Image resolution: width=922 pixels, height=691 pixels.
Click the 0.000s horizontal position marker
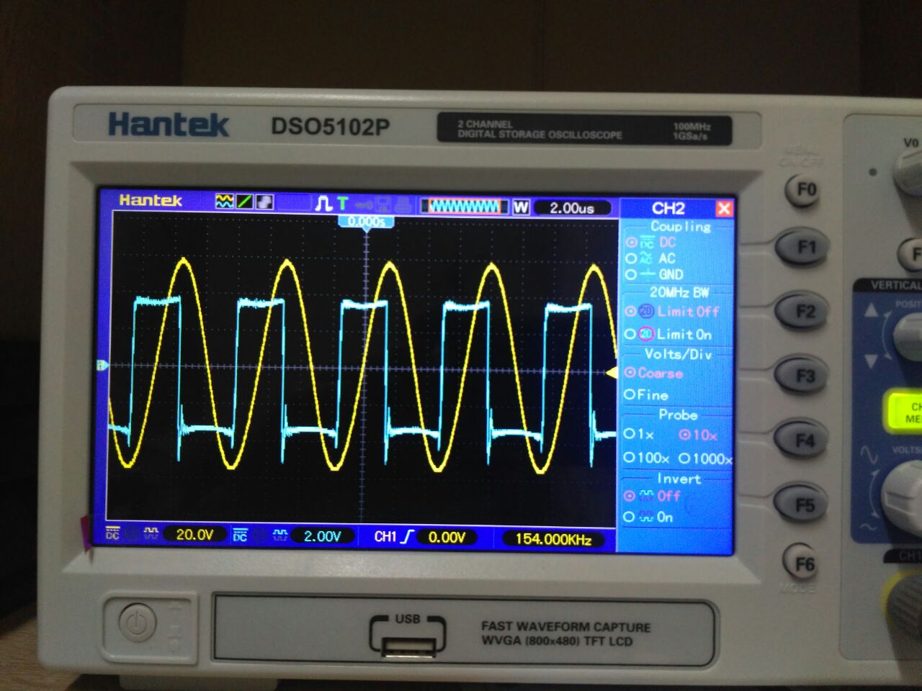[367, 222]
